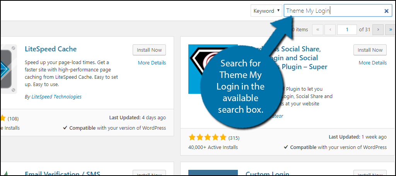
Task: Click 'Last Updated: 1 week ago' text
Action: [358, 137]
